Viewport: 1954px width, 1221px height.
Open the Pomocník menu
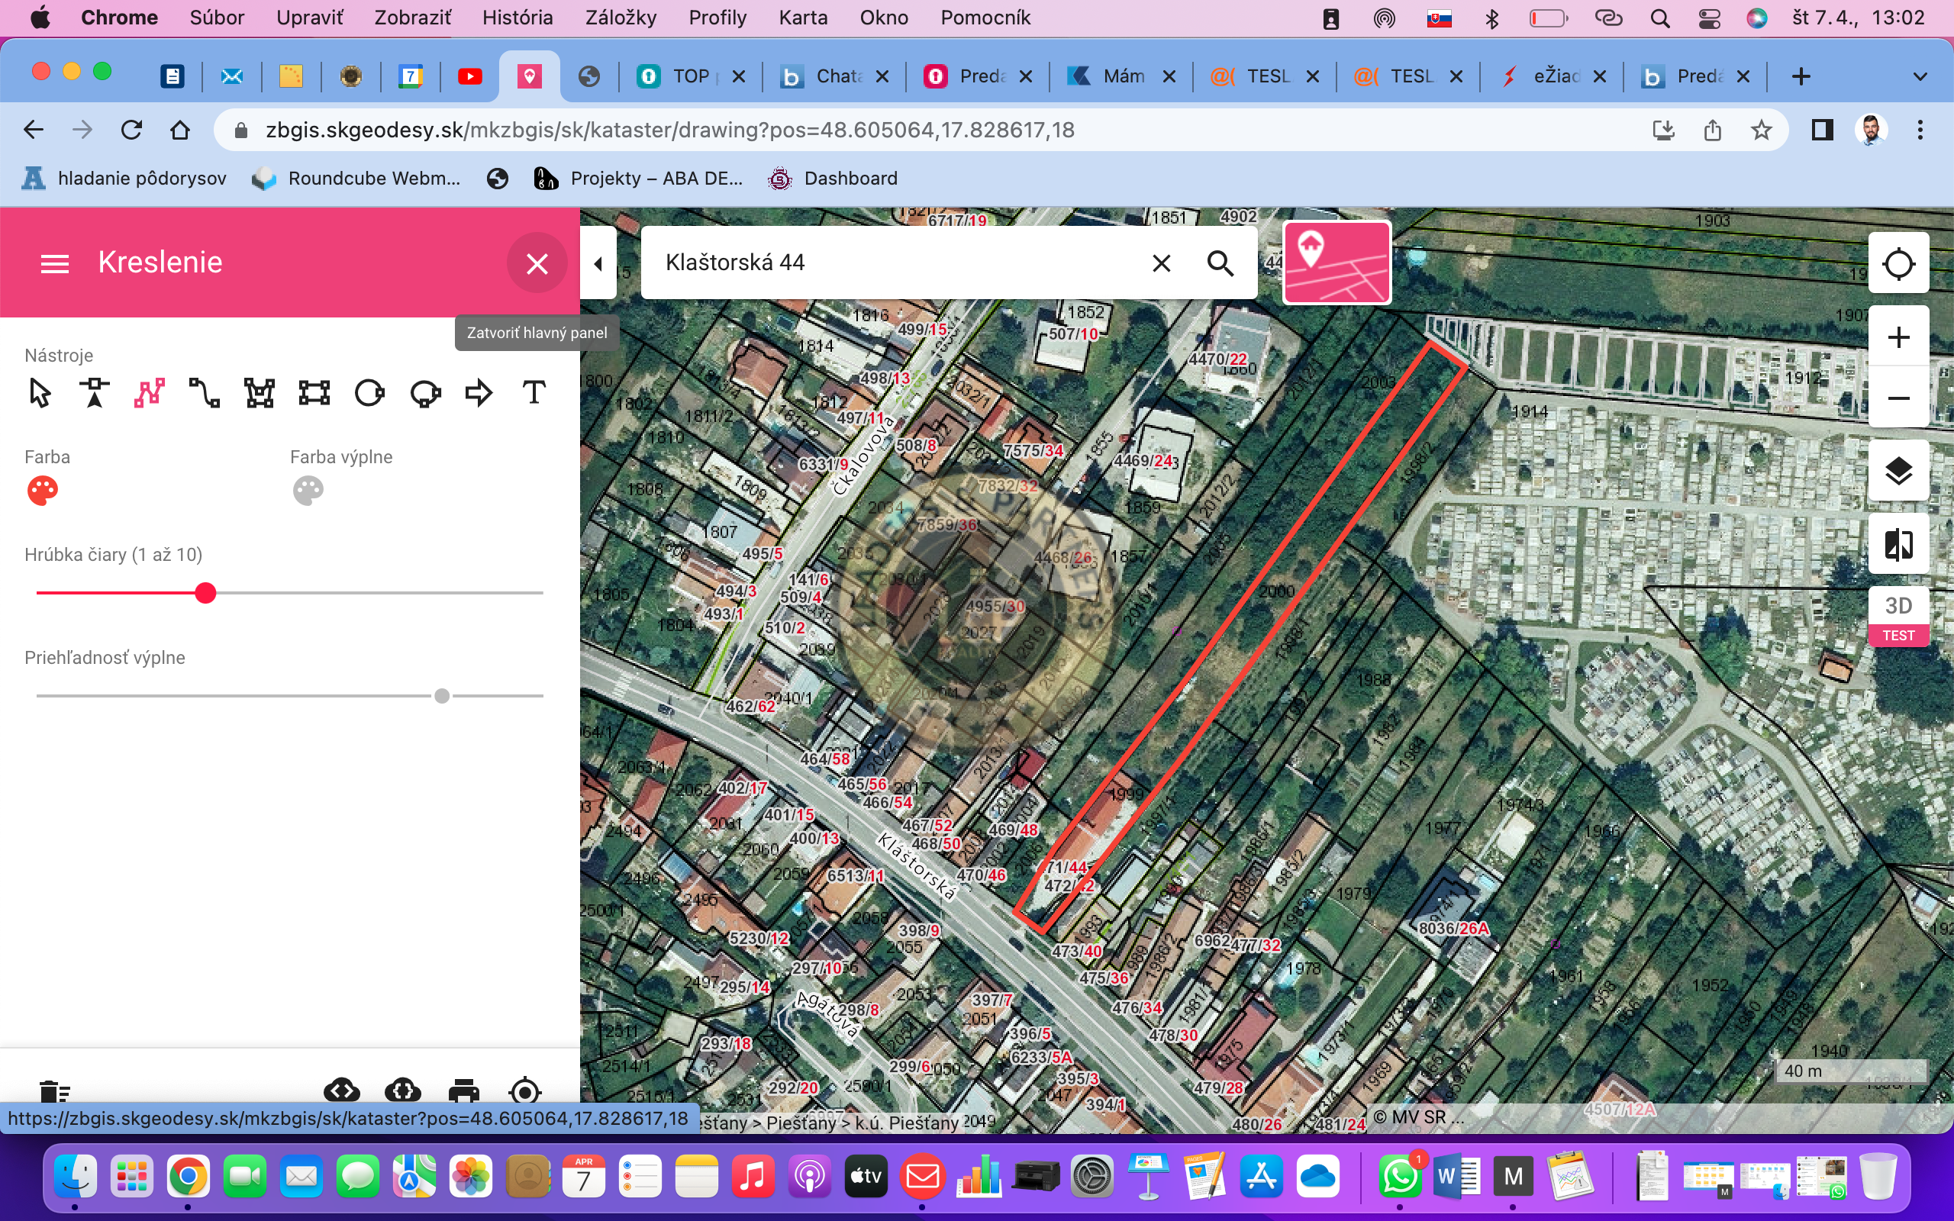pos(985,18)
